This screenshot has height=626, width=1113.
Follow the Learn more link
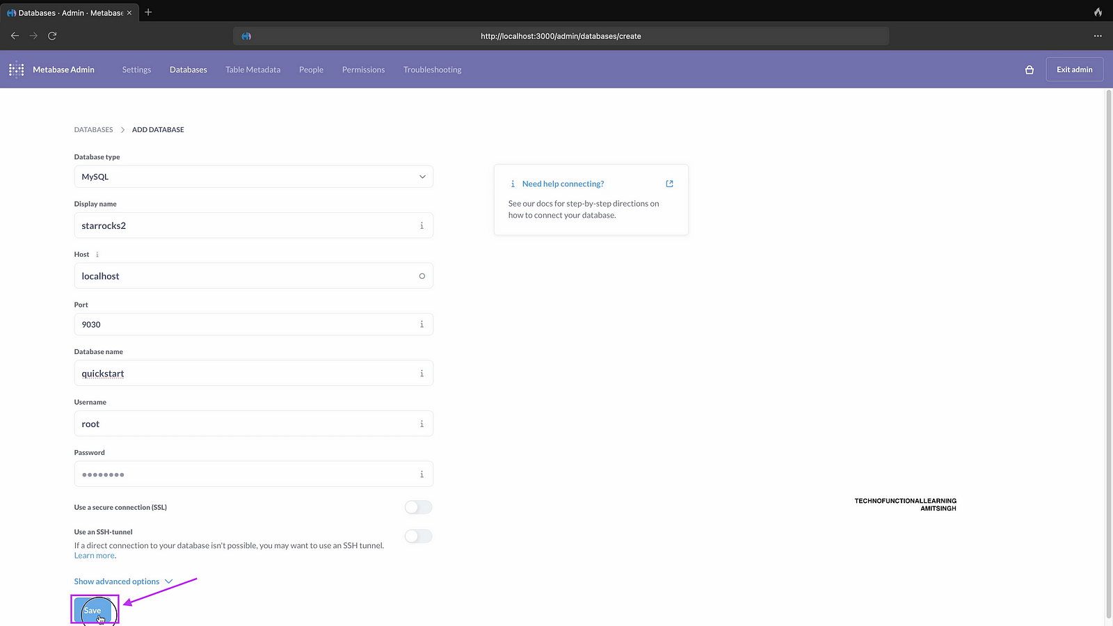pyautogui.click(x=94, y=556)
